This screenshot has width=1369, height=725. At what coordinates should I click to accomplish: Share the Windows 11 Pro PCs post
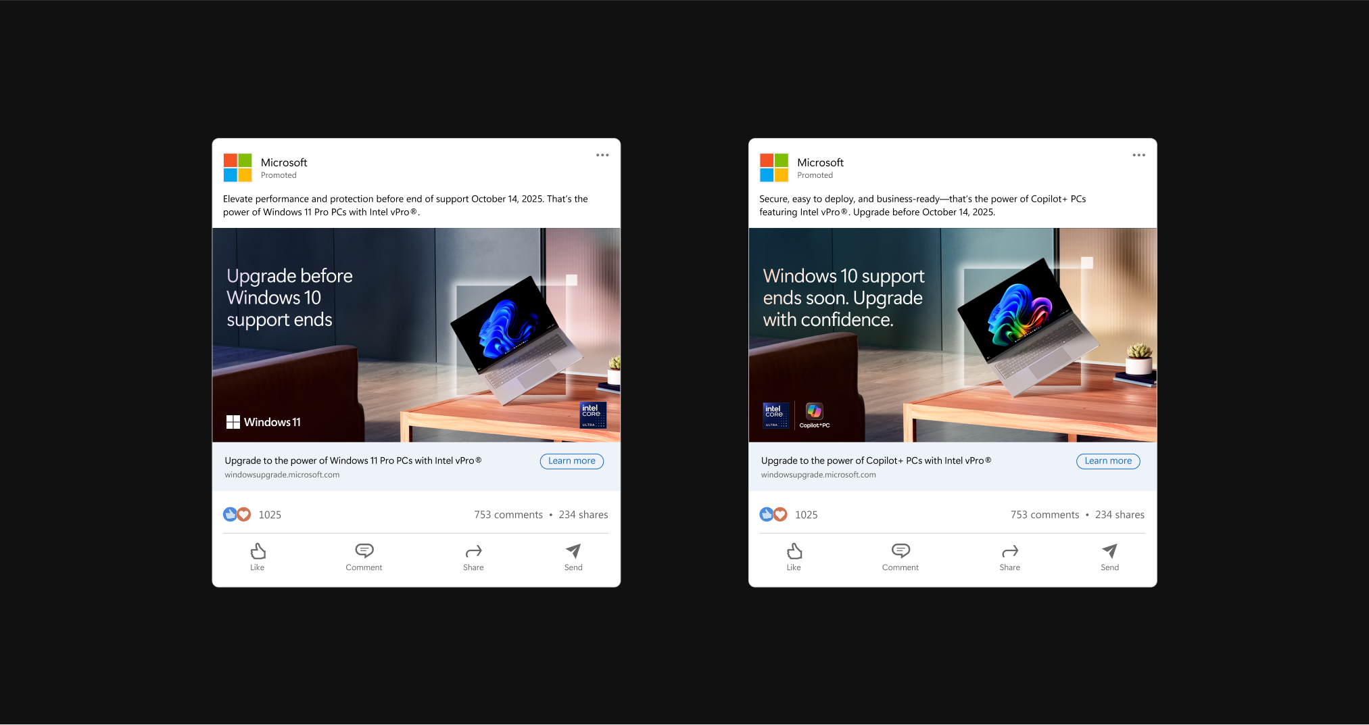473,557
